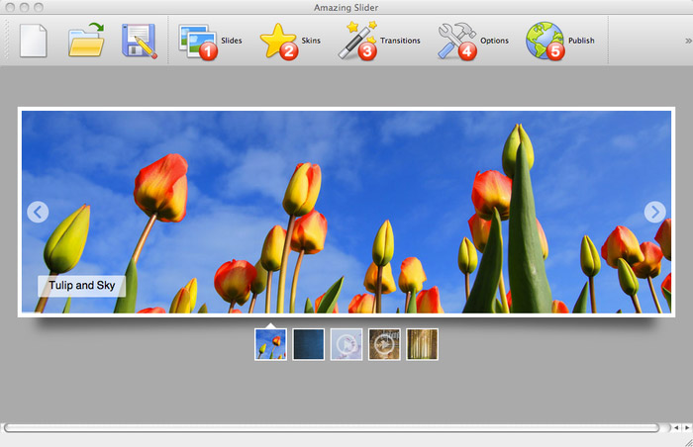
Task: Open the Slides step icon
Action: [x=198, y=42]
